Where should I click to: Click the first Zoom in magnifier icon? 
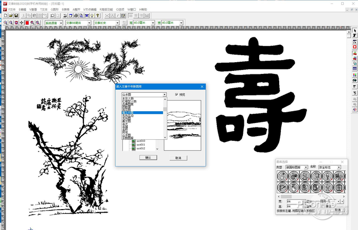point(5,23)
